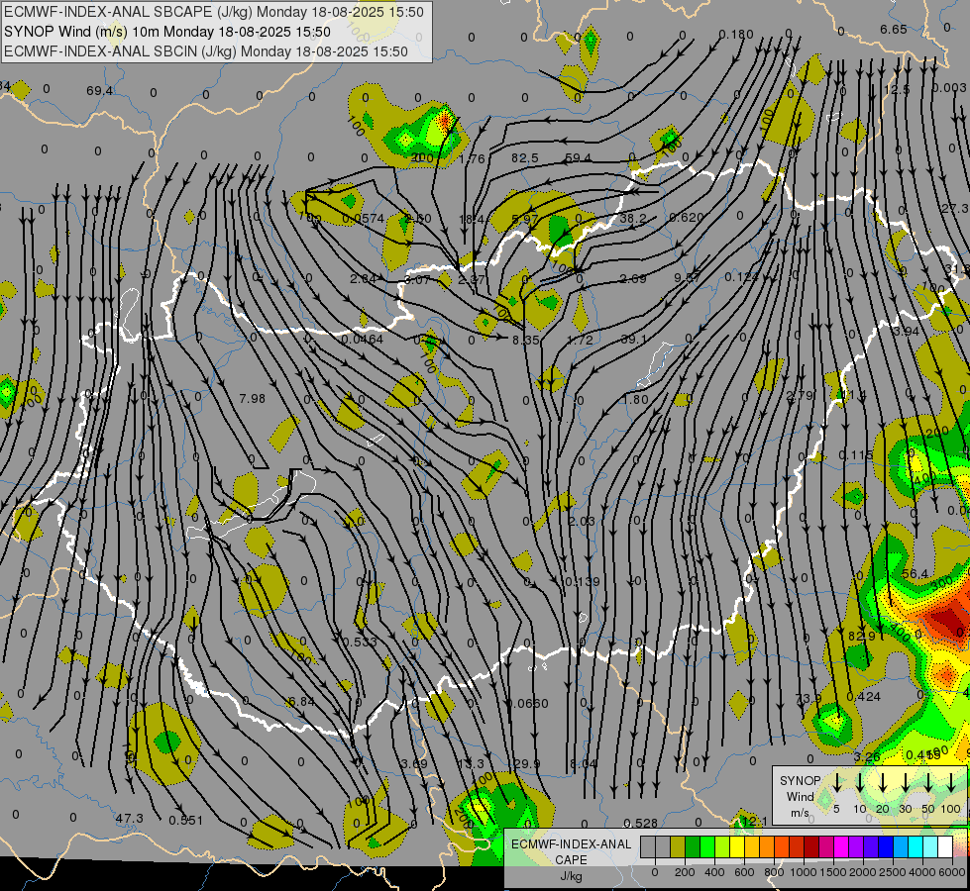Click the 0.528 value on the map

[x=640, y=823]
